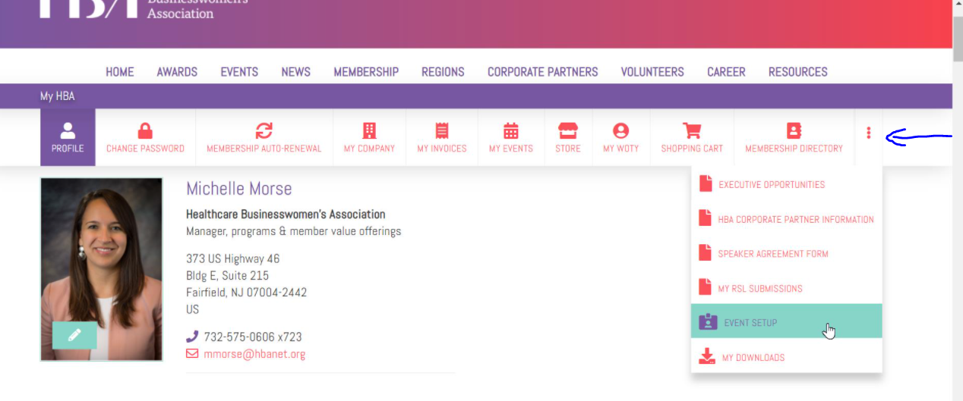The height and width of the screenshot is (401, 963).
Task: Open the HOME navigation menu
Action: coord(120,72)
